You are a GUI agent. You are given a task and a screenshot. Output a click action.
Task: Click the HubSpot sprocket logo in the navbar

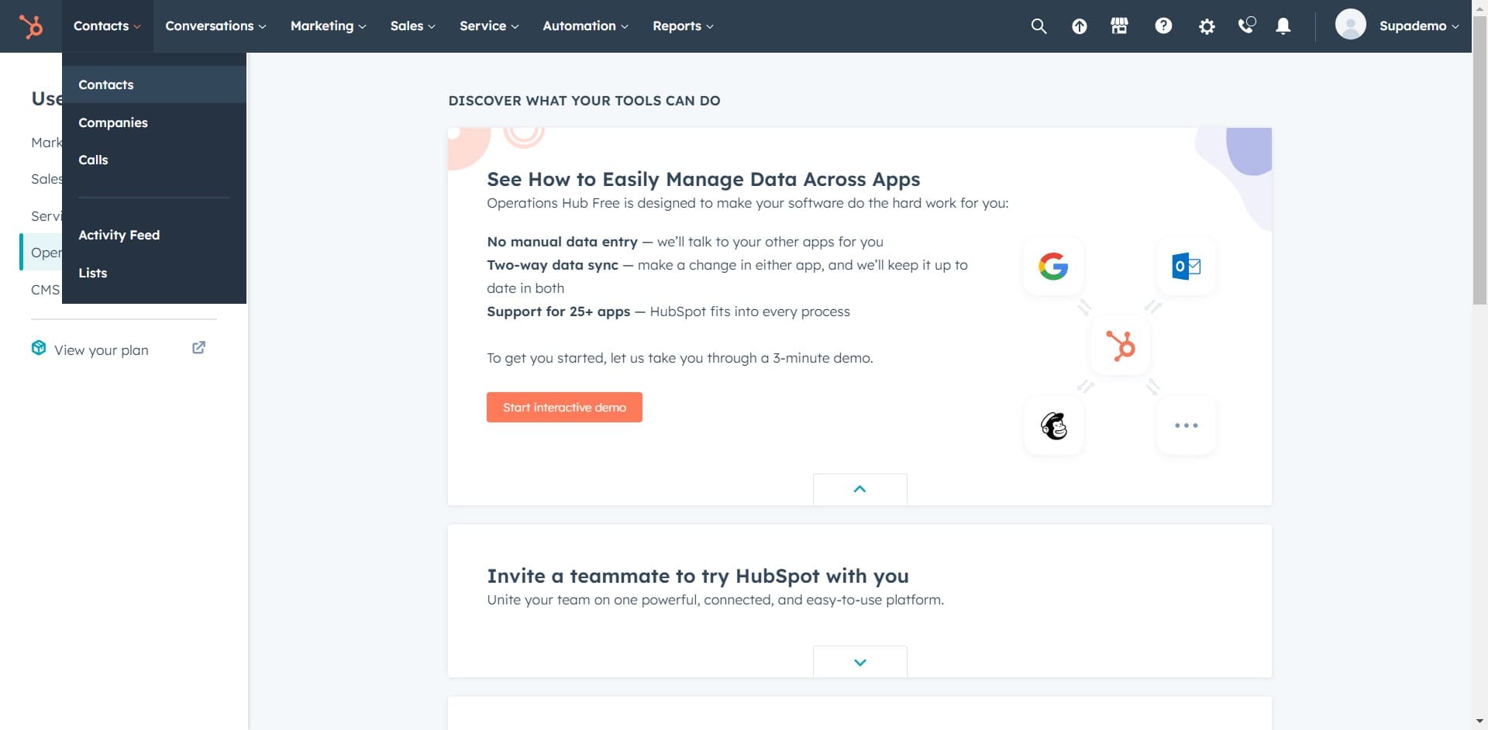coord(31,26)
